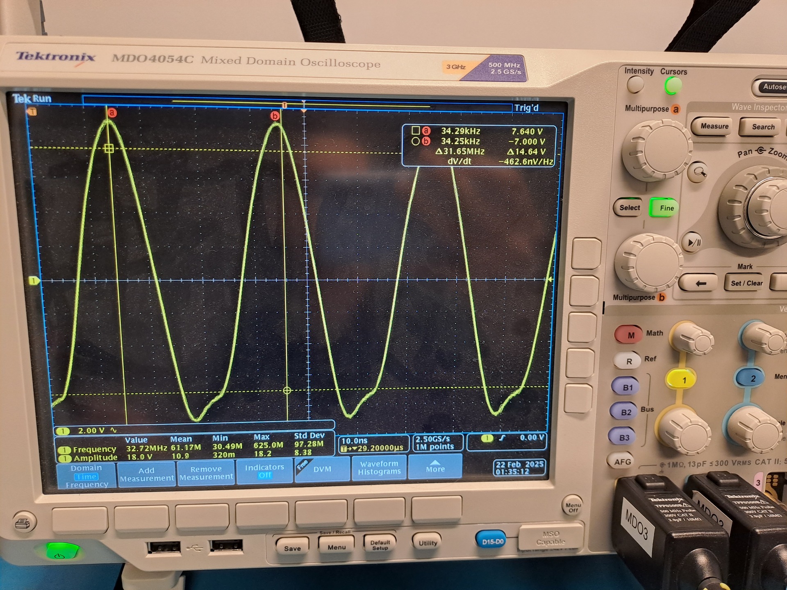The height and width of the screenshot is (590, 787).
Task: Toggle Indicators Off softkey on screen
Action: tap(264, 471)
